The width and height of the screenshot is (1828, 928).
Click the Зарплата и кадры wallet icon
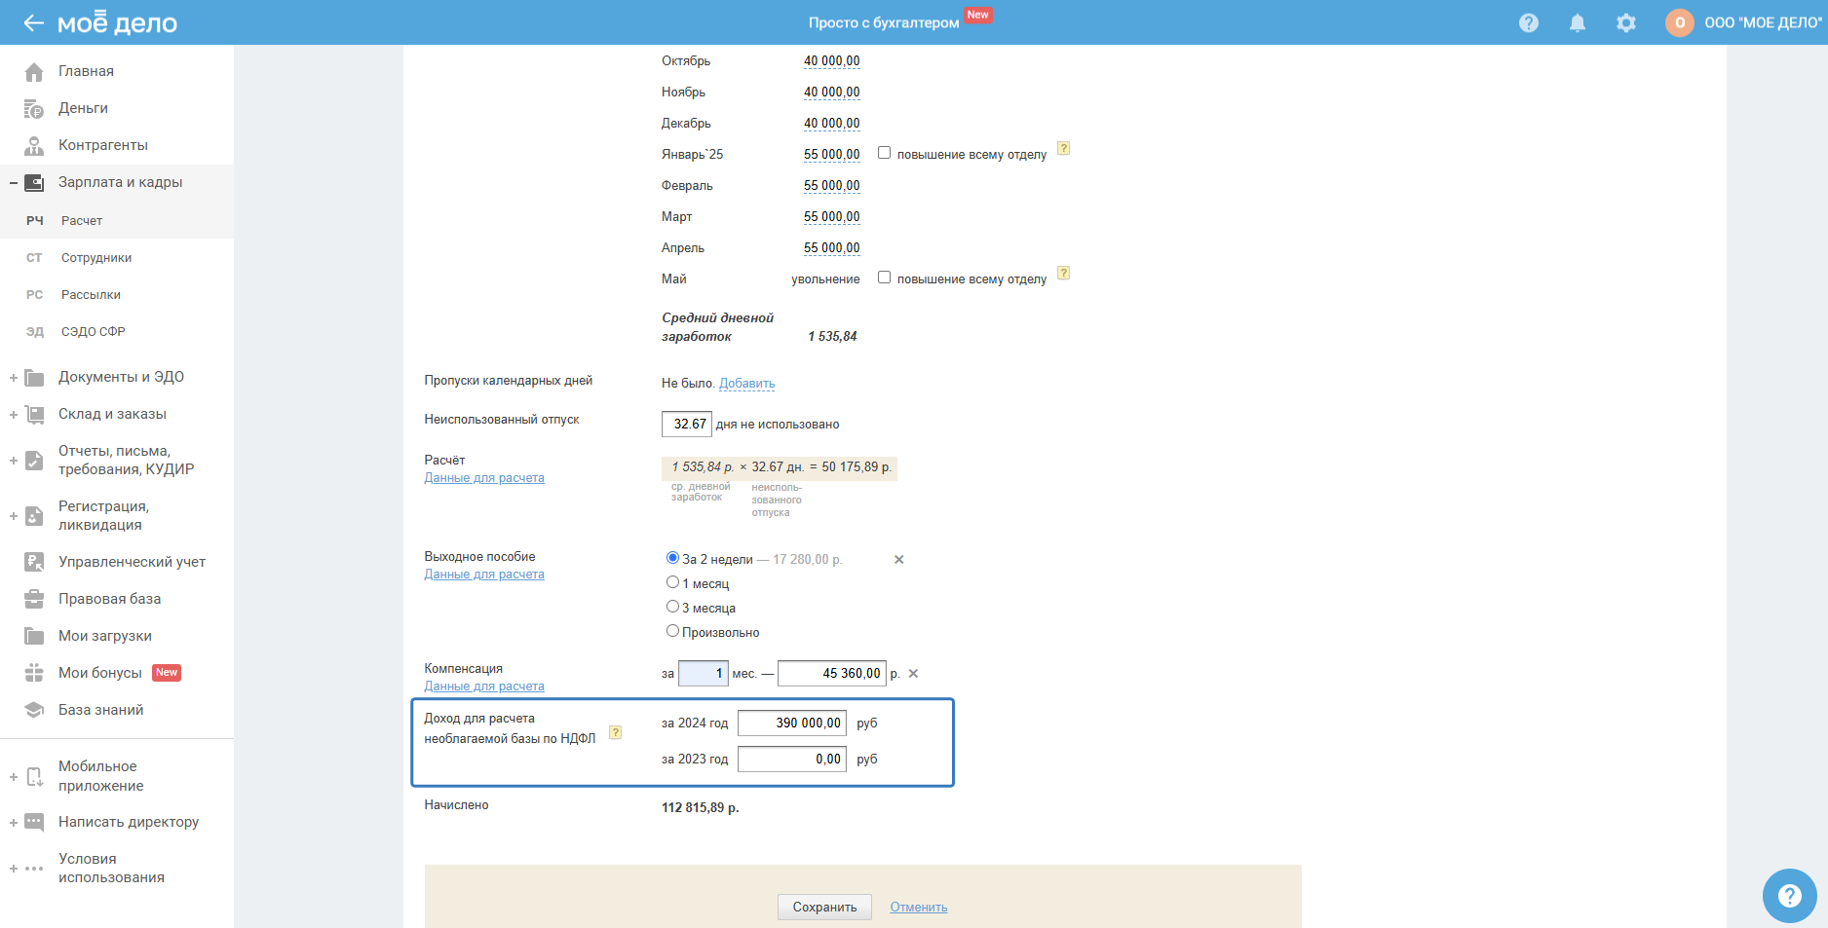point(34,182)
